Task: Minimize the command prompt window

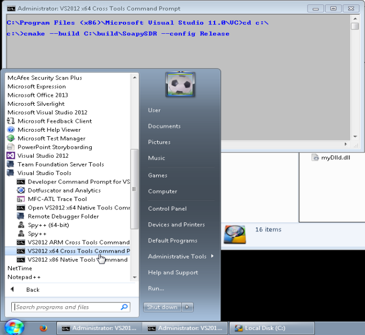Action: click(x=315, y=9)
